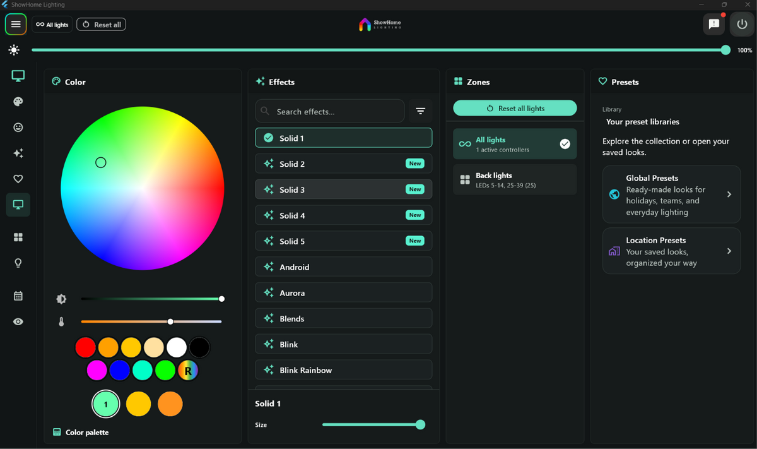Click the color temperature thermometer icon

(61, 322)
